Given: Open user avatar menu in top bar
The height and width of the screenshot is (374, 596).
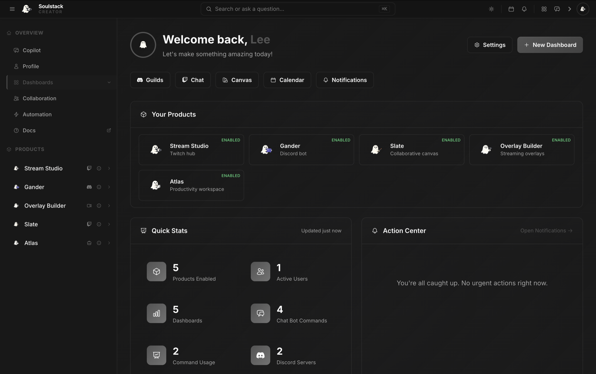Looking at the screenshot, I should tap(583, 9).
